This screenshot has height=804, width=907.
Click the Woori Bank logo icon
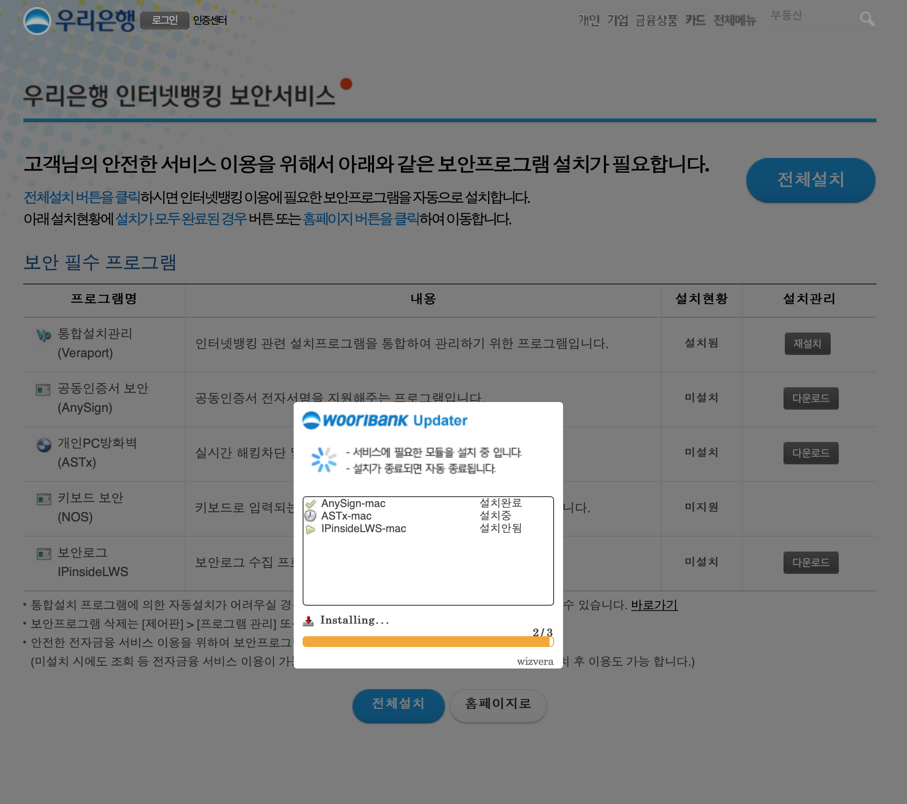(37, 21)
